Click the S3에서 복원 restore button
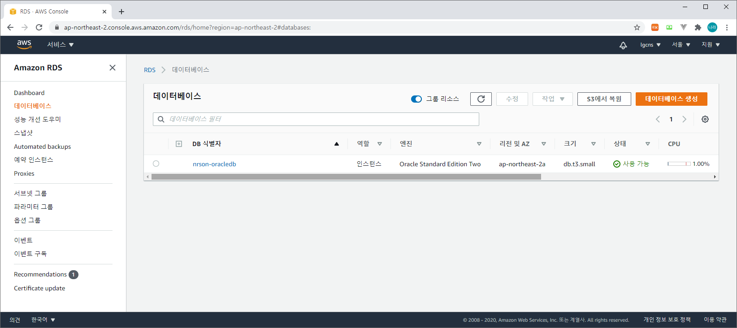Viewport: 737px width, 328px height. [x=604, y=99]
